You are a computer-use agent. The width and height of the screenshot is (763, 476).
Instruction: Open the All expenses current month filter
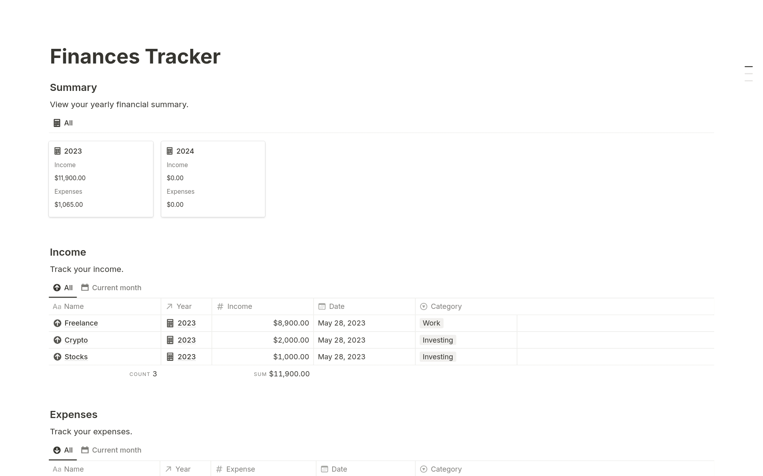(x=116, y=450)
